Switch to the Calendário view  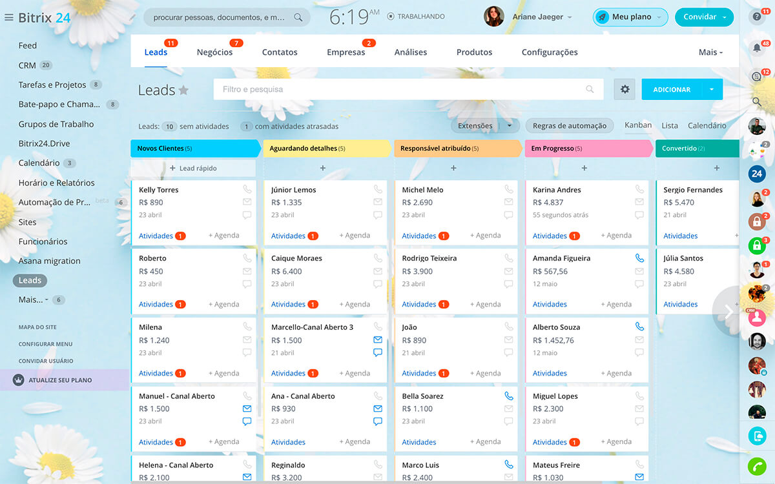click(x=707, y=126)
